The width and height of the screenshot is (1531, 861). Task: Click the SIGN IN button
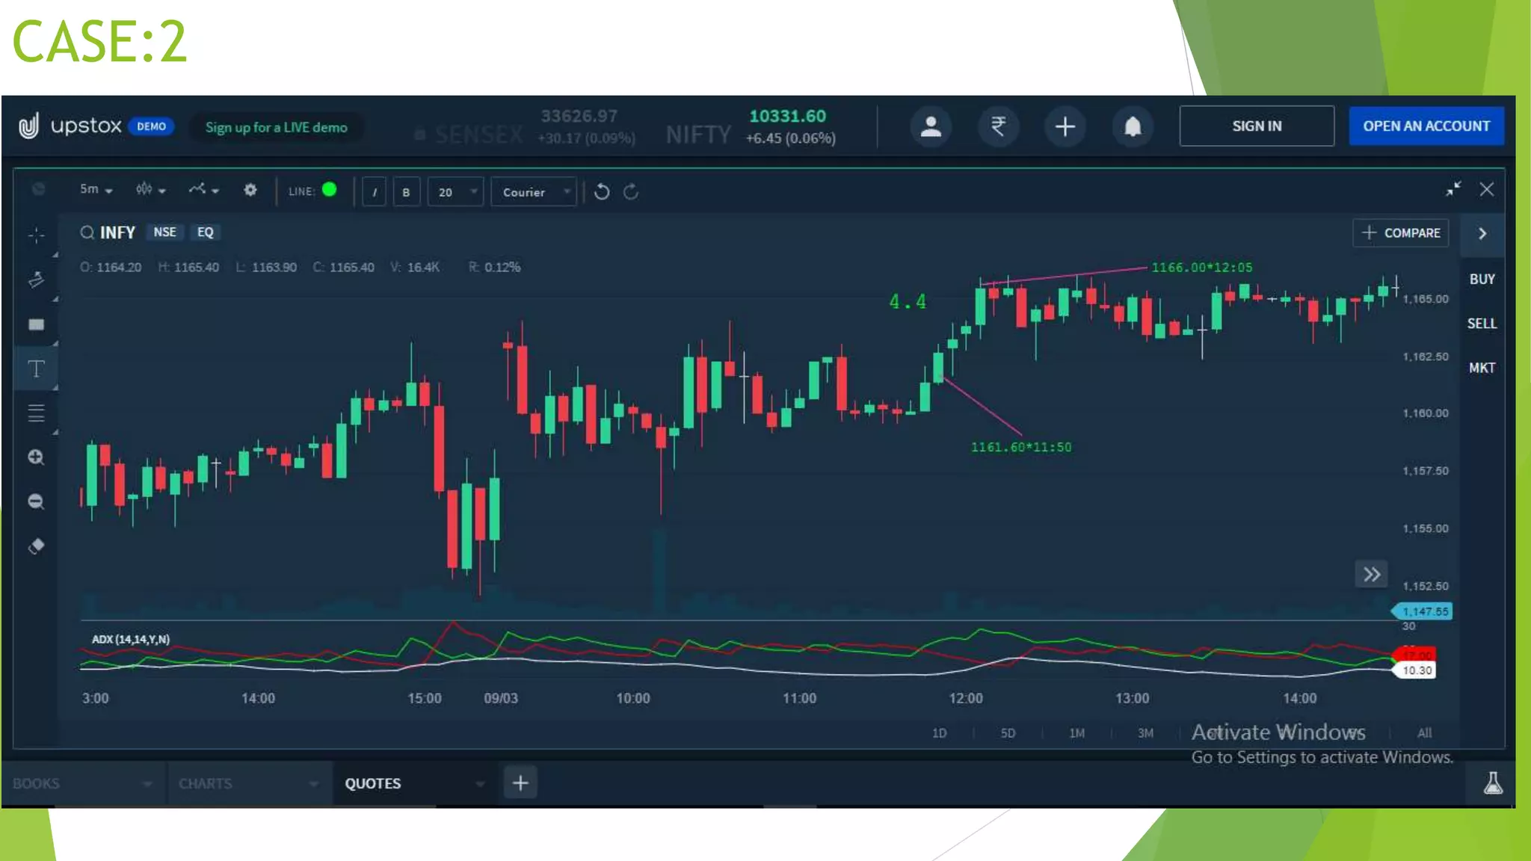(x=1256, y=126)
